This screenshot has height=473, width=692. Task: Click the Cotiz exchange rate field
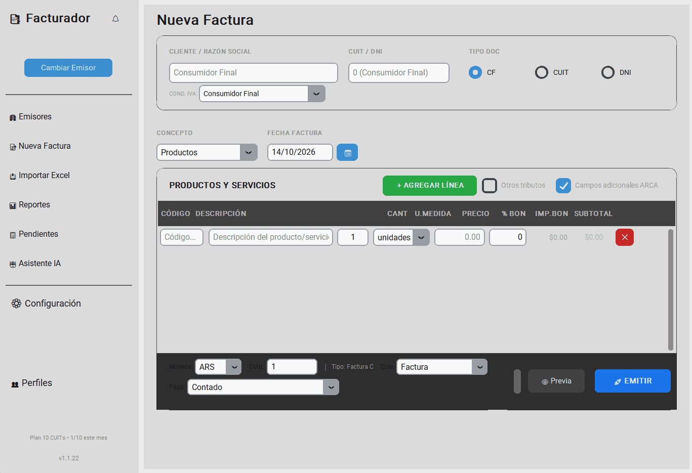pyautogui.click(x=292, y=367)
